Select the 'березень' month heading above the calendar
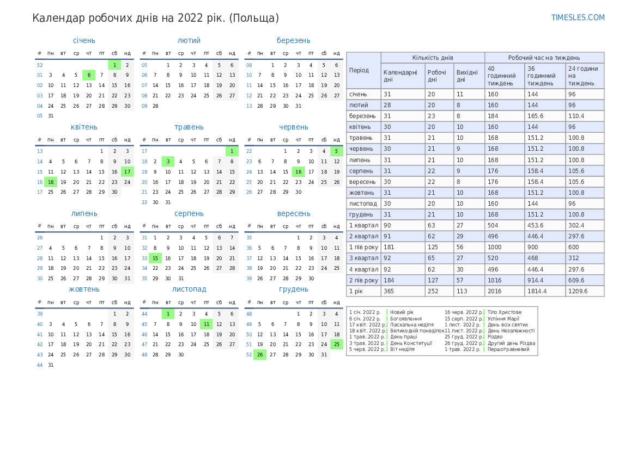Image resolution: width=637 pixels, height=450 pixels. (293, 41)
